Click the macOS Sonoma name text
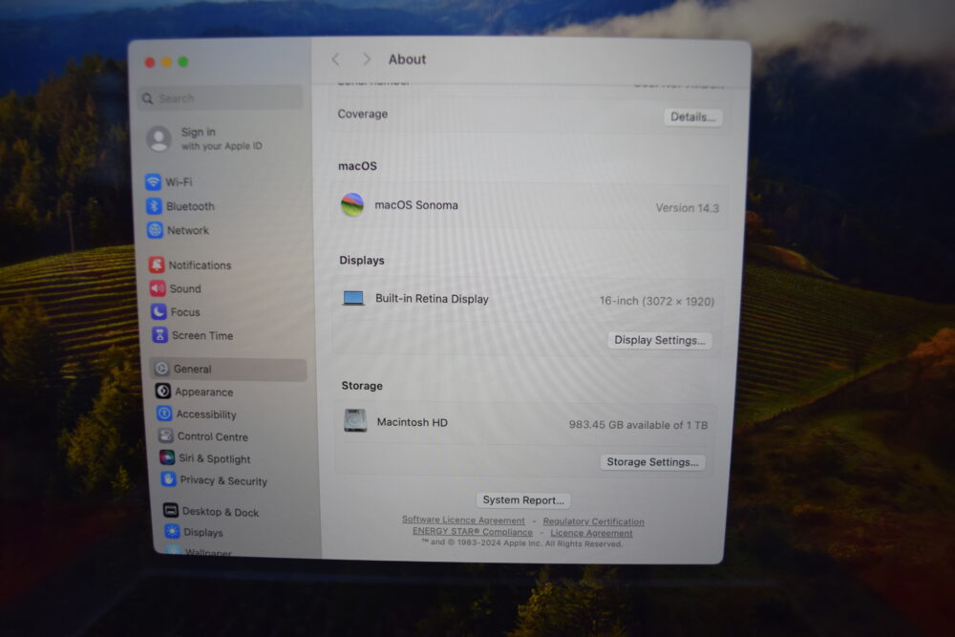This screenshot has height=637, width=955. click(416, 205)
